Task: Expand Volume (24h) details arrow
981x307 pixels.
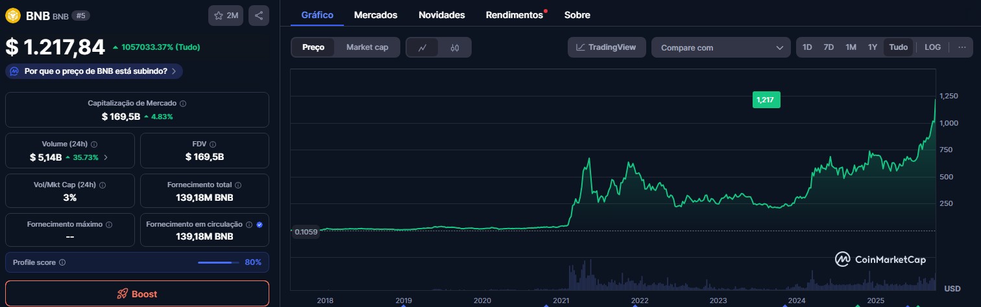Action: pos(106,157)
